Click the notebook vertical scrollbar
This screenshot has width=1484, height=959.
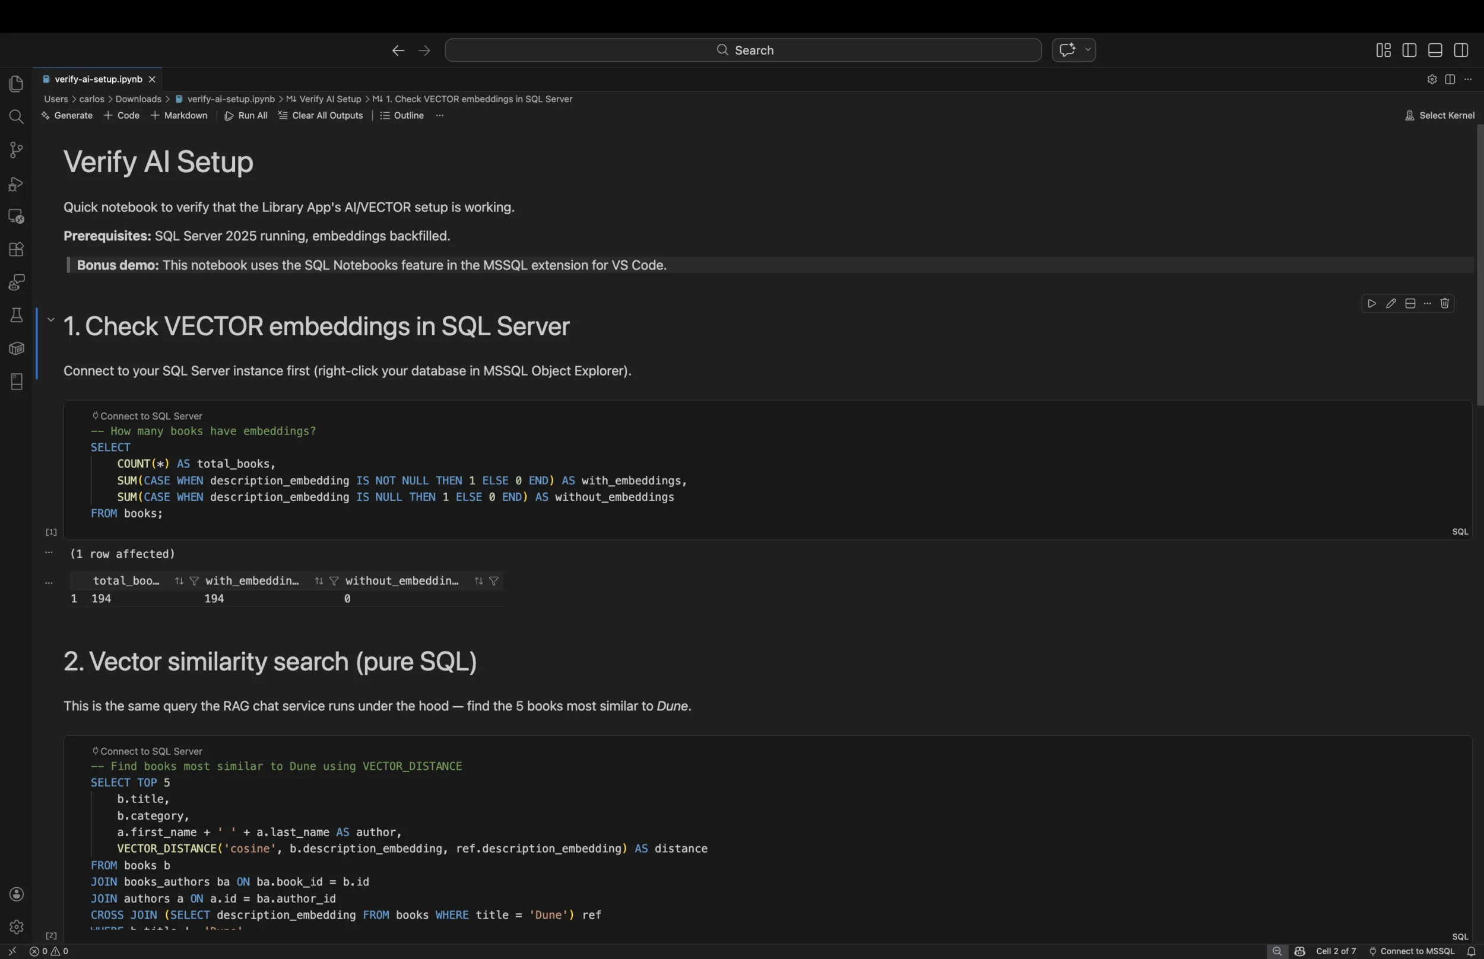[x=1480, y=265]
